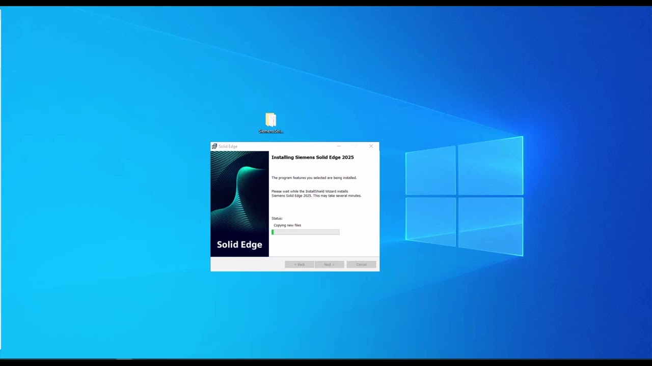Close the Solid Edge installer window

click(371, 146)
